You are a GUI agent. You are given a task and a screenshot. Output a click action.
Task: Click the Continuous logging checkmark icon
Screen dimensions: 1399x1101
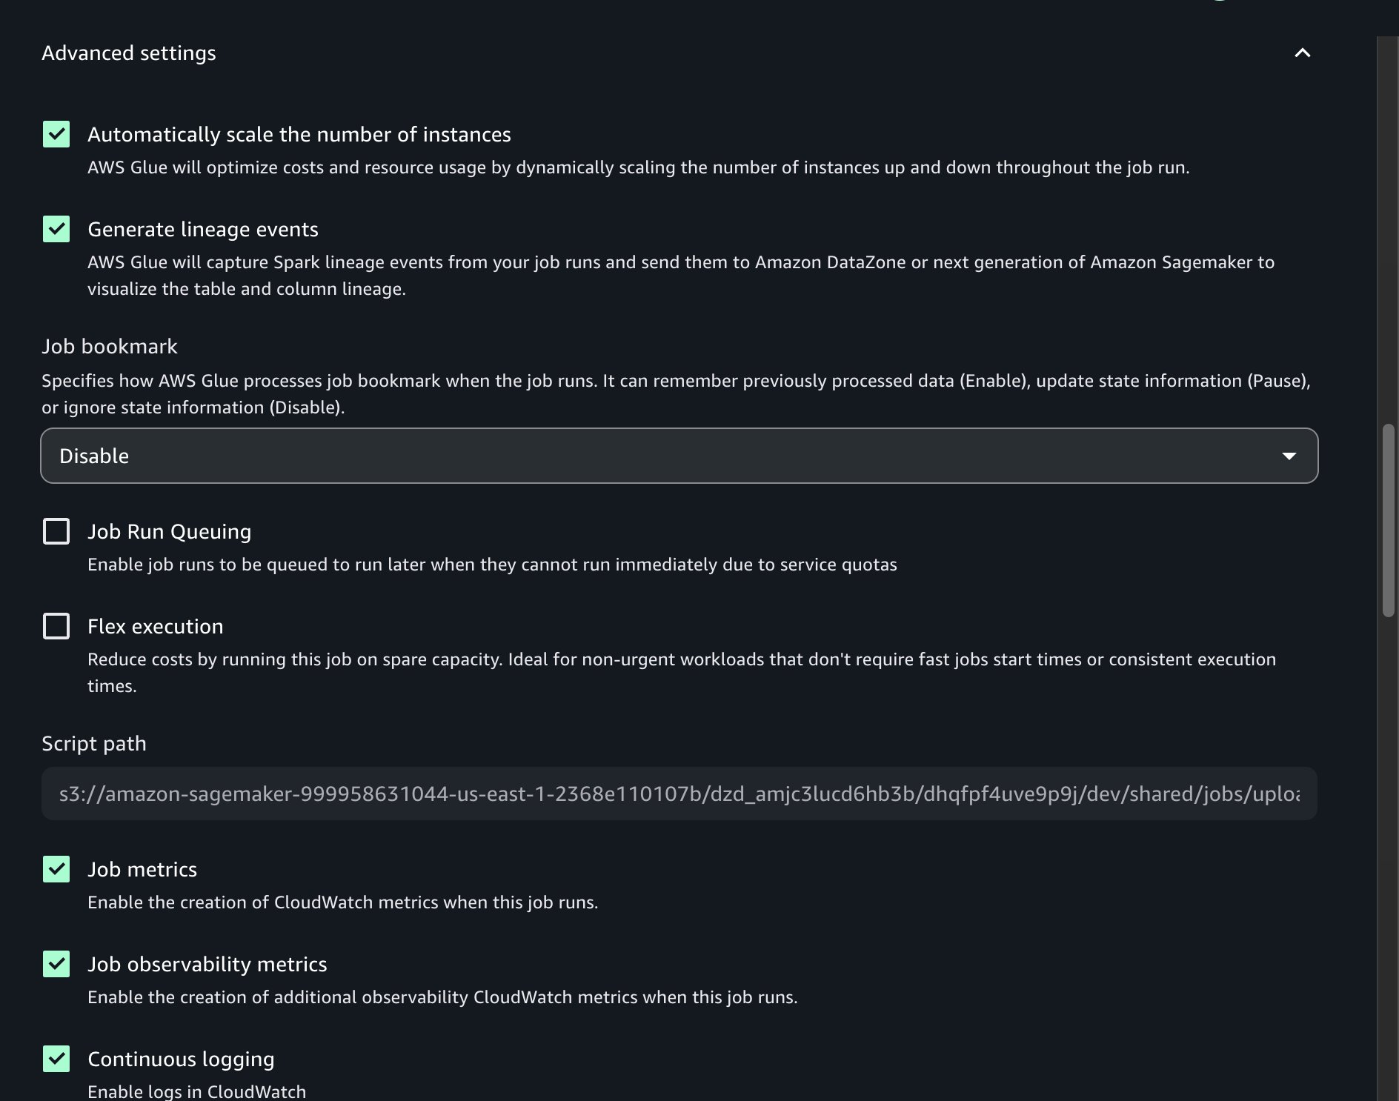click(x=56, y=1059)
